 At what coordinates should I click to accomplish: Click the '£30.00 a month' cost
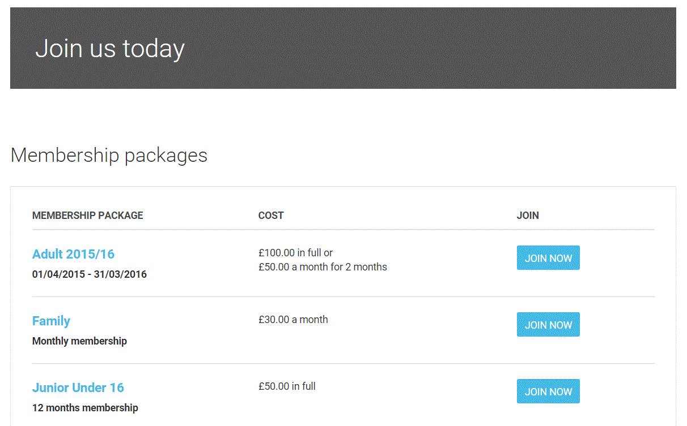[293, 320]
